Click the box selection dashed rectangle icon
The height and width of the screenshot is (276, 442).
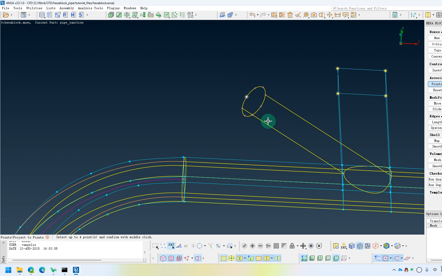[155, 246]
